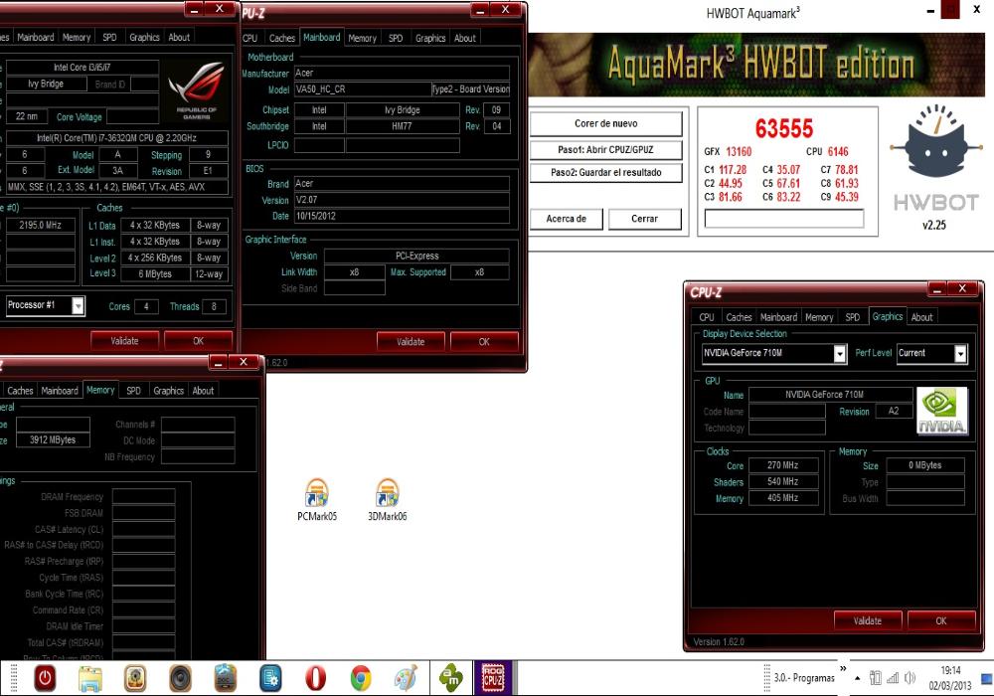
Task: Click the Show desktop tray icon
Action: pyautogui.click(x=986, y=678)
